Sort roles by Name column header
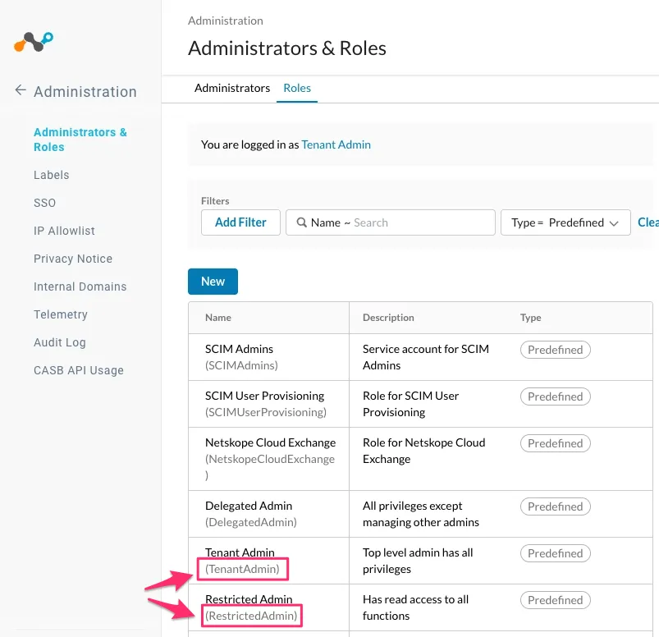 pyautogui.click(x=218, y=318)
